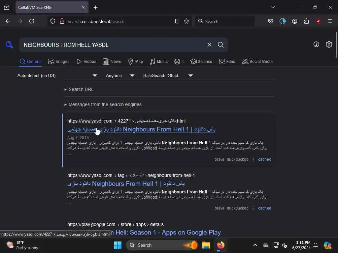The width and height of the screenshot is (338, 253).
Task: Switch to the Files tab
Action: [x=227, y=62]
